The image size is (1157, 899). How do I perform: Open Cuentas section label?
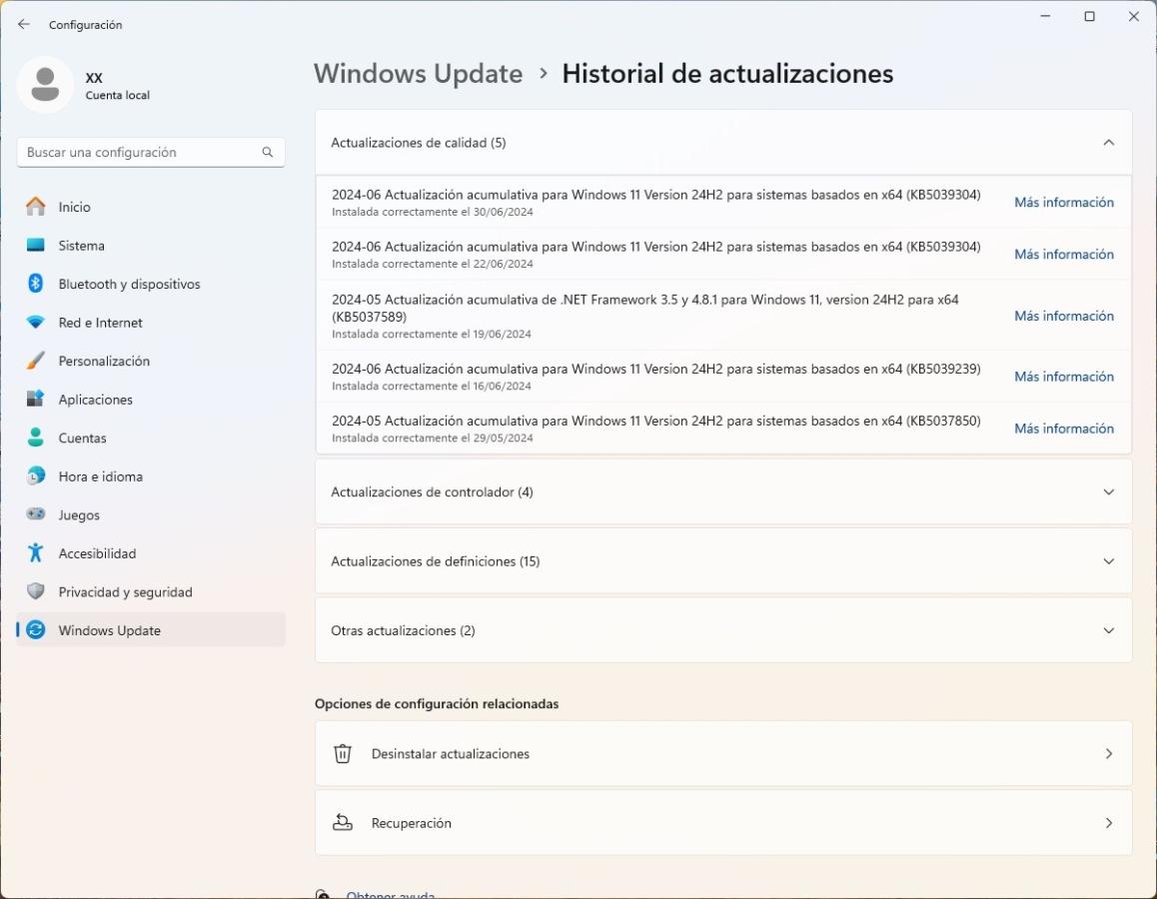(83, 439)
